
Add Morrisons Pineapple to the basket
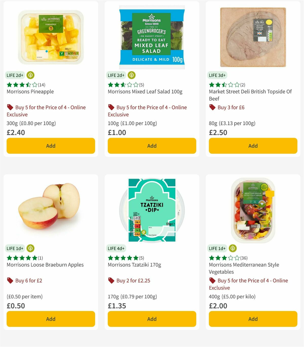pyautogui.click(x=50, y=146)
